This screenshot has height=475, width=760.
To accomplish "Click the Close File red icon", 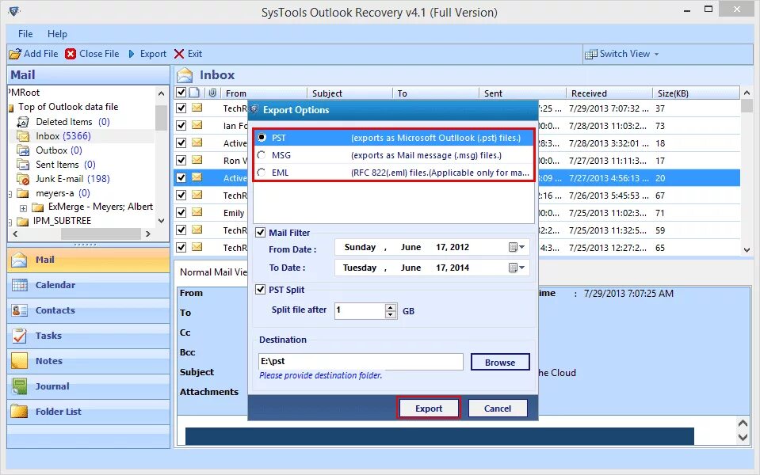I will [x=71, y=54].
